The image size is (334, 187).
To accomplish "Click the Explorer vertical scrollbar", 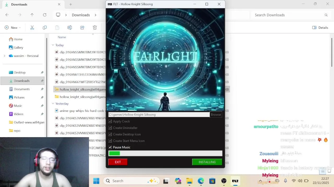I will [x=332, y=52].
